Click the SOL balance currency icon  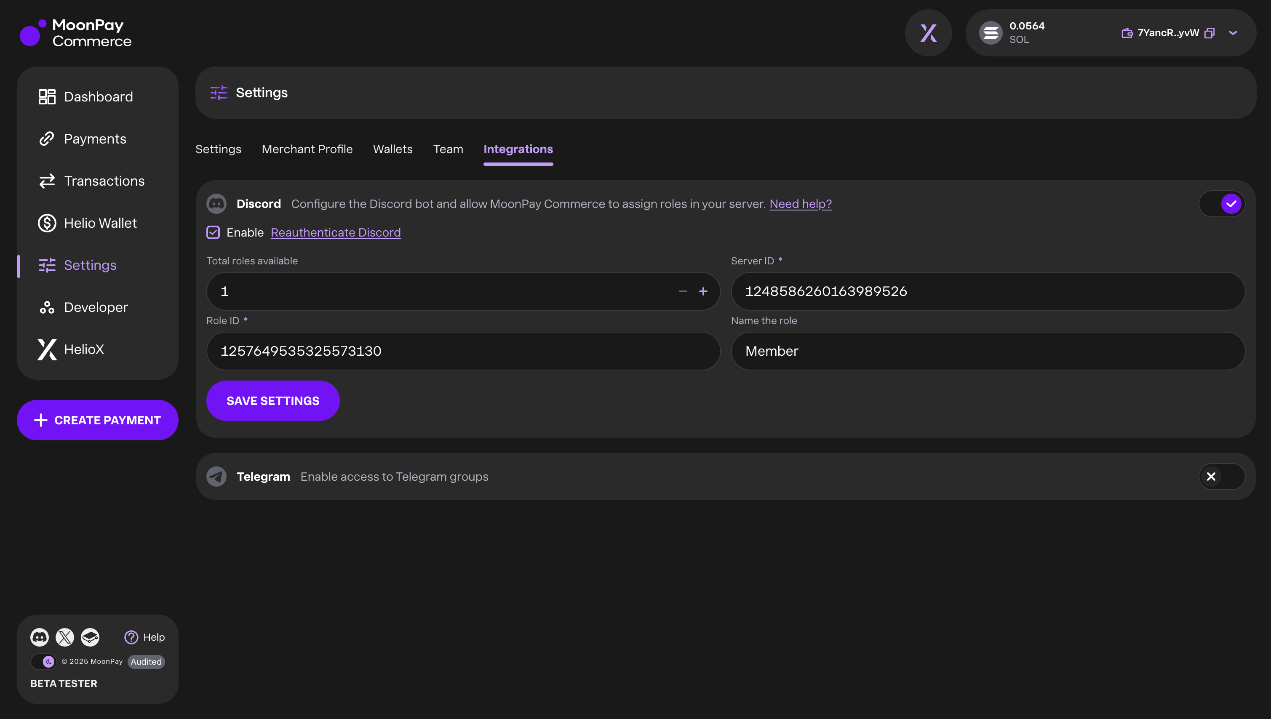coord(991,33)
